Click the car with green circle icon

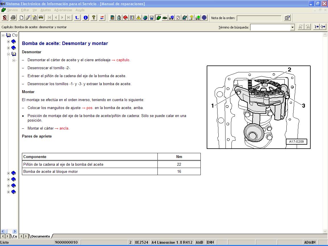pyautogui.click(x=198, y=18)
